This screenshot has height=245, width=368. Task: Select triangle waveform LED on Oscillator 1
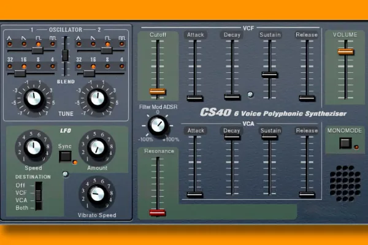[10, 44]
